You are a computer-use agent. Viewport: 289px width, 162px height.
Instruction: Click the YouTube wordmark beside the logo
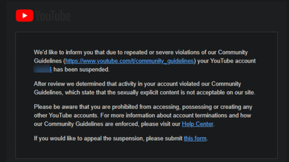pos(53,16)
